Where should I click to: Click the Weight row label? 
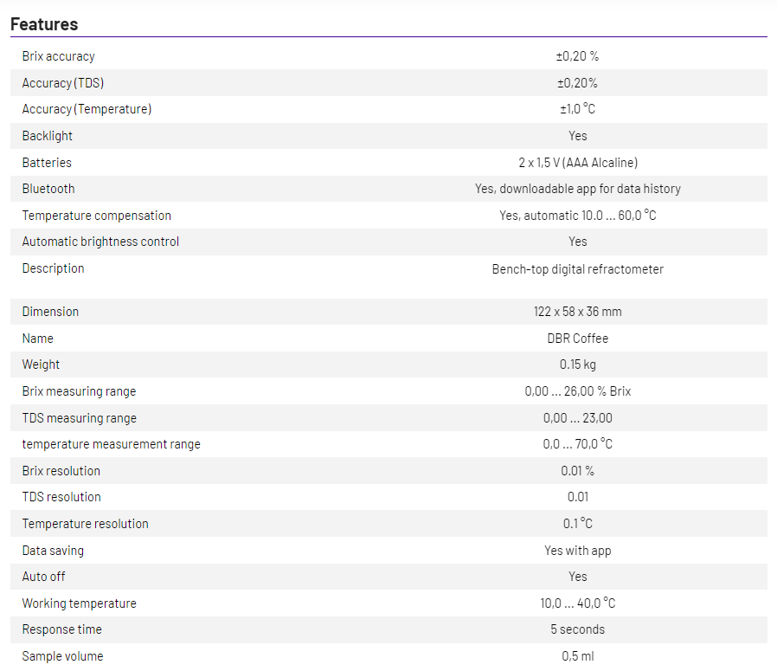pos(41,365)
